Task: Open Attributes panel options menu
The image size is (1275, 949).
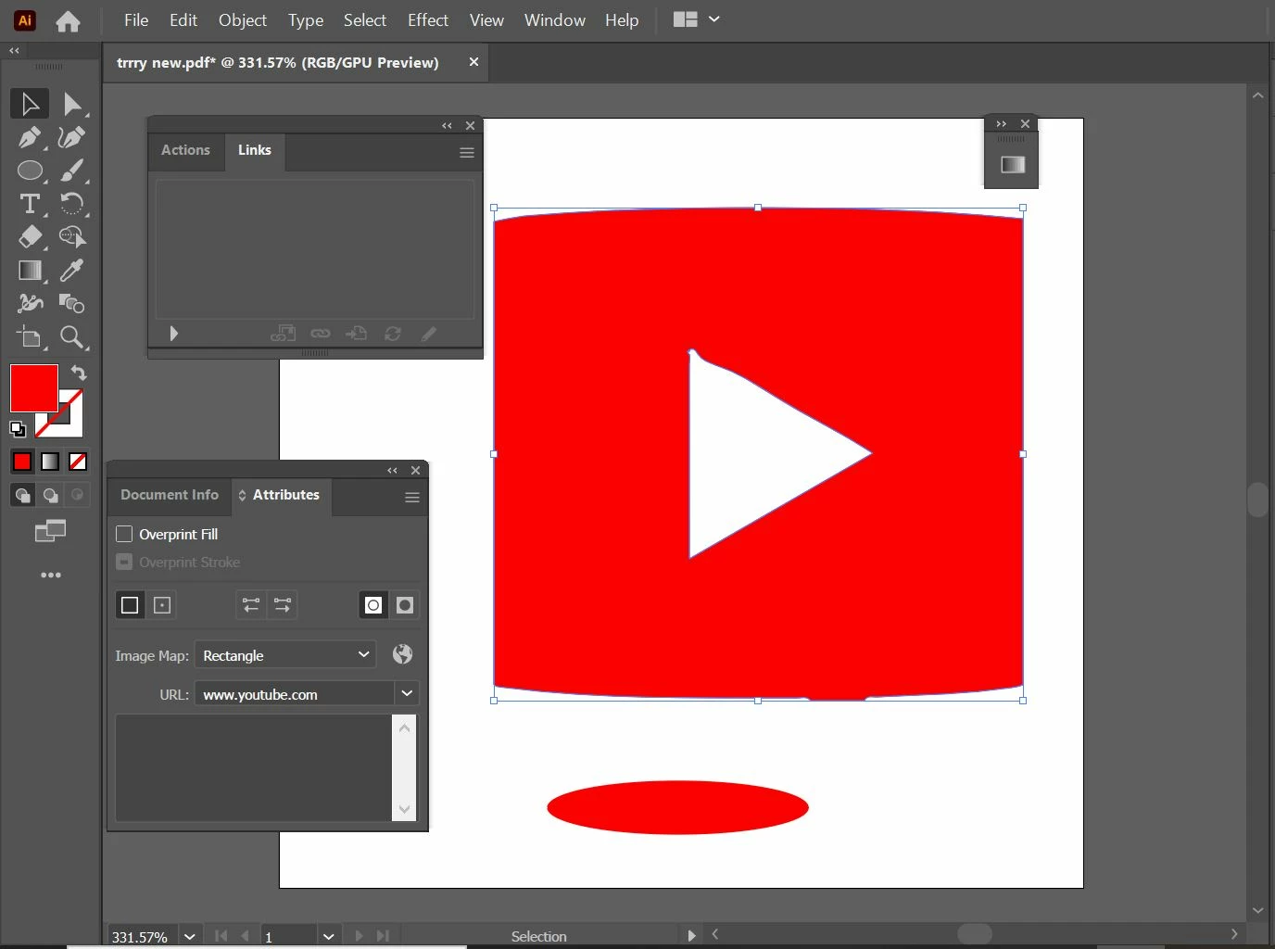Action: [412, 498]
